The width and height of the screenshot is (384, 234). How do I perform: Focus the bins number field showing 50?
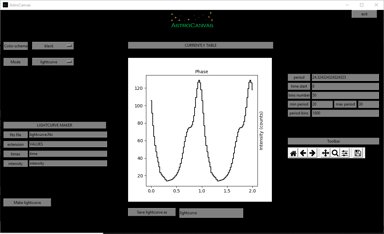(x=345, y=95)
